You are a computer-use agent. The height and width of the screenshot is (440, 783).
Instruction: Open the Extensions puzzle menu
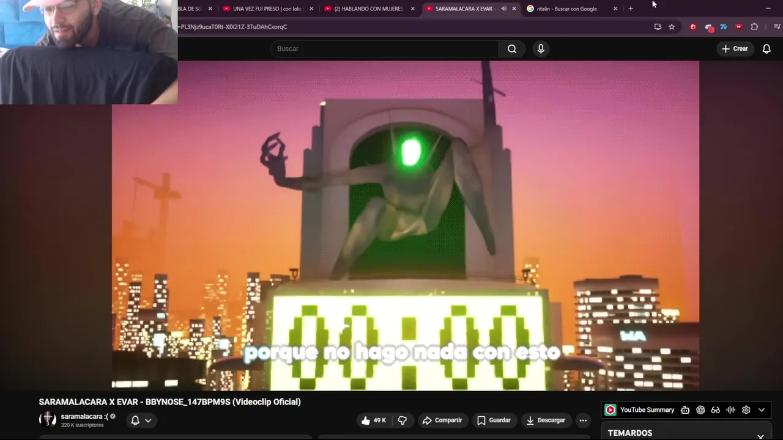[754, 27]
